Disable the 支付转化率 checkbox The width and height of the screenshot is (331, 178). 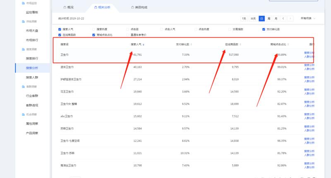[x=264, y=29]
